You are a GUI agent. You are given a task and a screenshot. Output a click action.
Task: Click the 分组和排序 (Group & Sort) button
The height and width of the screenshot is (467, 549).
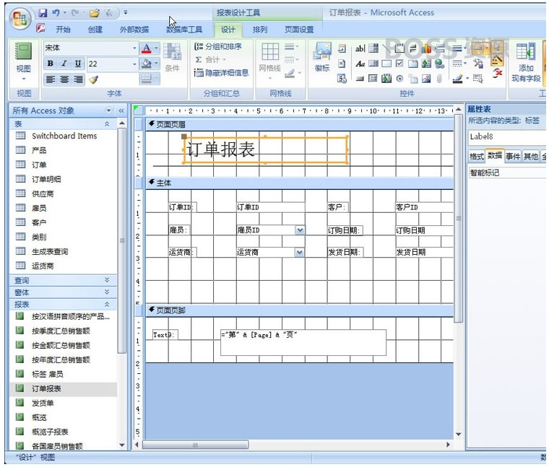coord(218,46)
